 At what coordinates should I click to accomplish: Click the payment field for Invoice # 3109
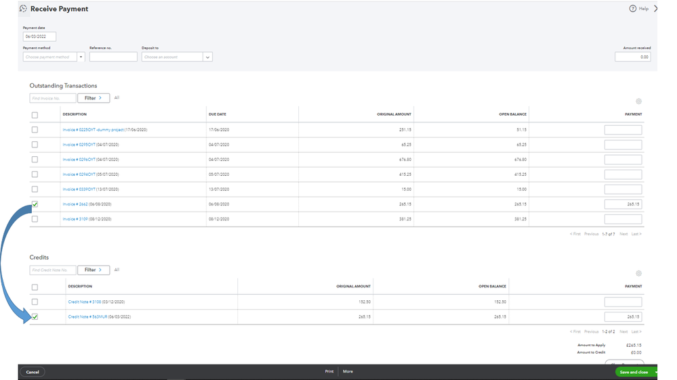tap(623, 219)
